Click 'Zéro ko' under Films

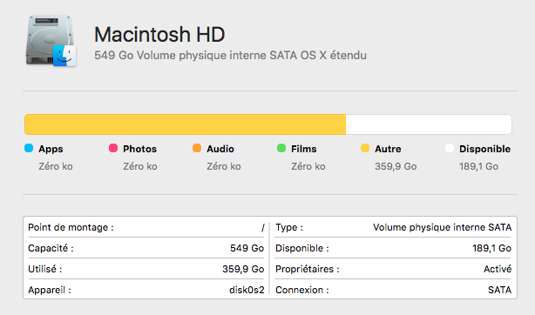tap(308, 166)
